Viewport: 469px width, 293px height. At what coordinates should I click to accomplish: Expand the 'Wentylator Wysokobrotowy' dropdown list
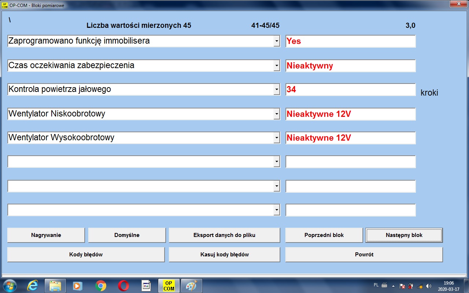[277, 138]
